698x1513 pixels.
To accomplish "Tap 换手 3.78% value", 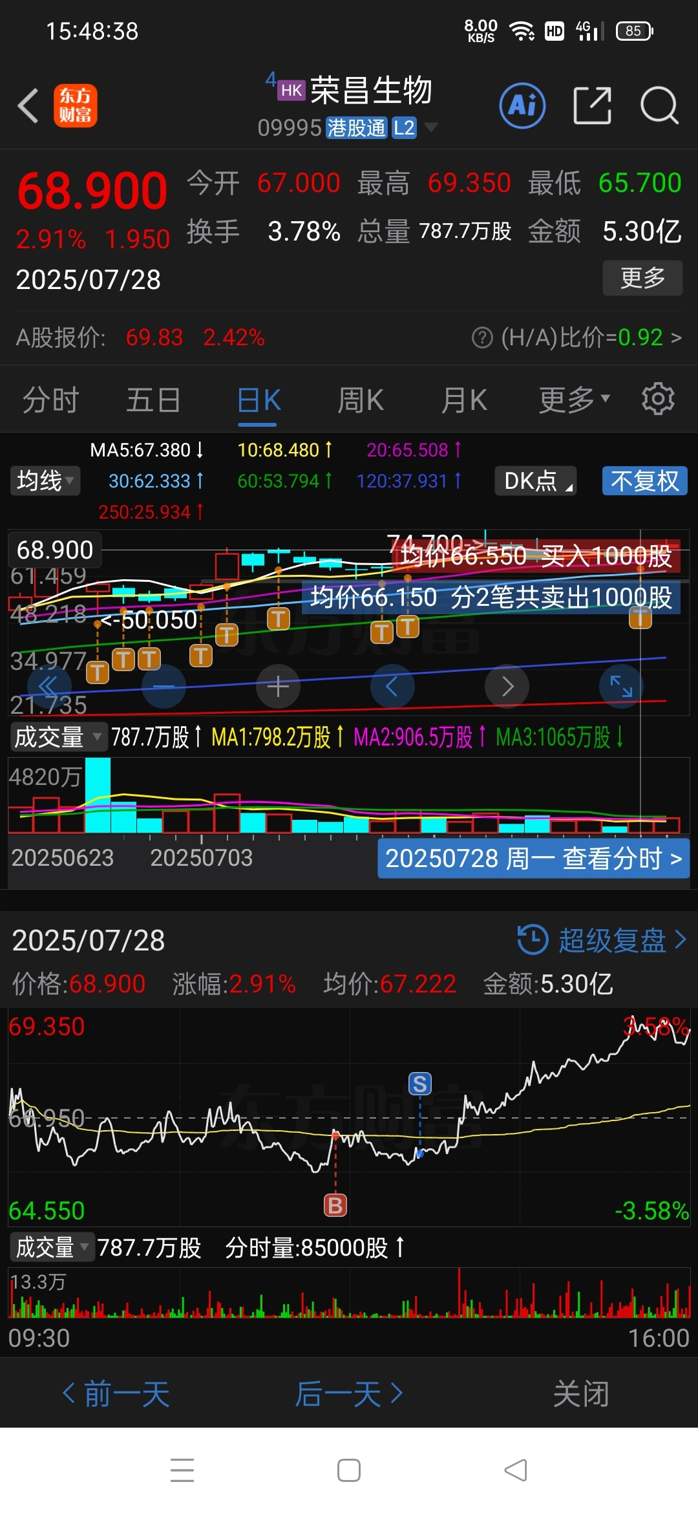I will (304, 231).
